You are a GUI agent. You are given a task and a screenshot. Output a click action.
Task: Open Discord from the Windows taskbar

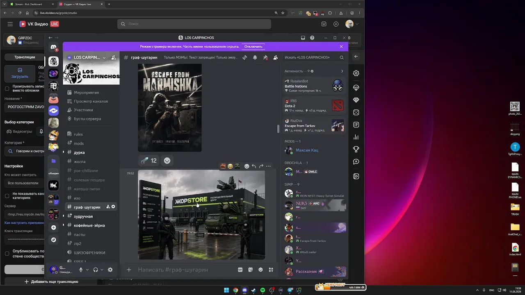(244, 290)
